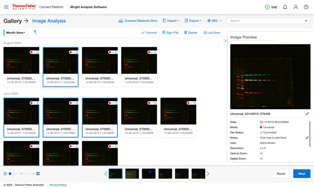This screenshot has width=314, height=188.
Task: Click the notifications bell icon
Action: click(285, 7)
